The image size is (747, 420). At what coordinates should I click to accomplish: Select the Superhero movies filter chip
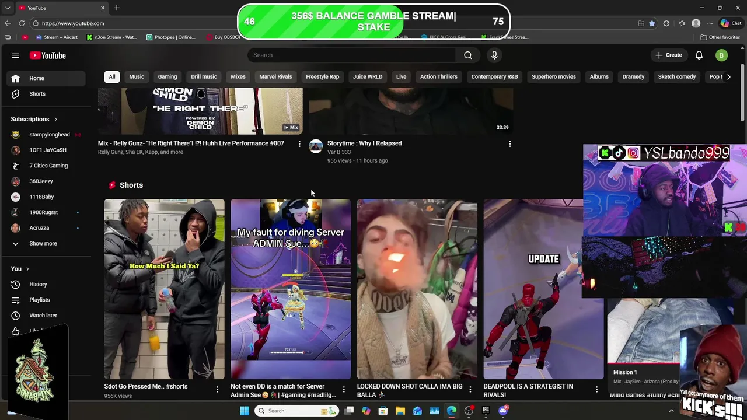554,76
